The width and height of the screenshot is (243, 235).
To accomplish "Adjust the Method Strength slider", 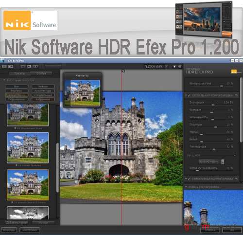I will click(x=197, y=170).
